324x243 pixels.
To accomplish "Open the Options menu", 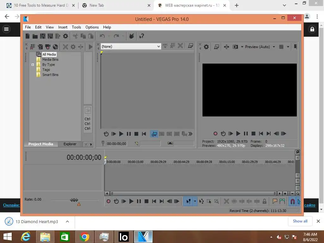I will pyautogui.click(x=92, y=27).
